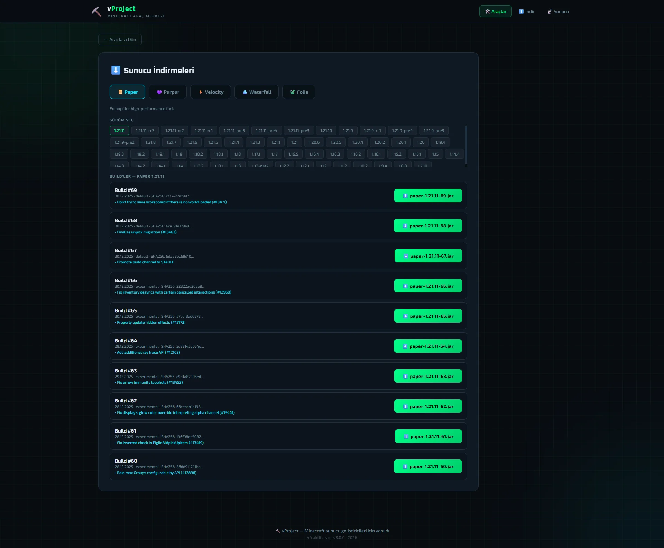Download paper-1.21.11-68.jar
This screenshot has height=548, width=664.
428,226
